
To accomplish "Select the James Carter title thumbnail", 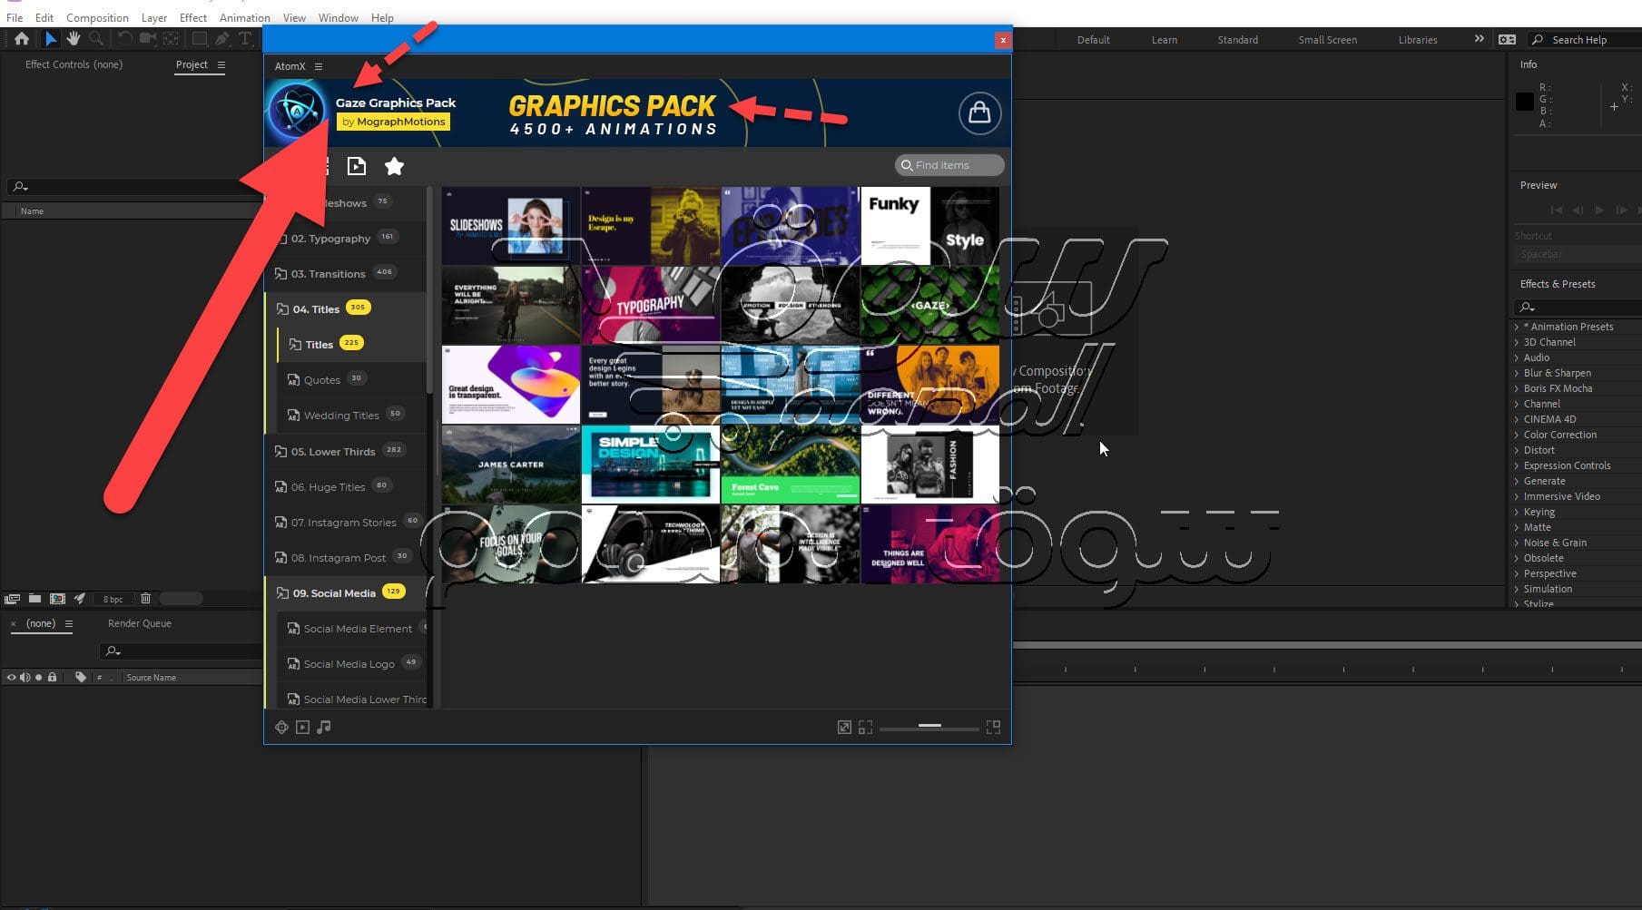I will tap(511, 465).
